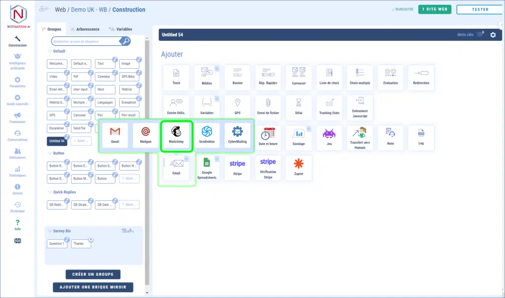
Task: Add a Transfert vers Humain block
Action: click(x=360, y=137)
